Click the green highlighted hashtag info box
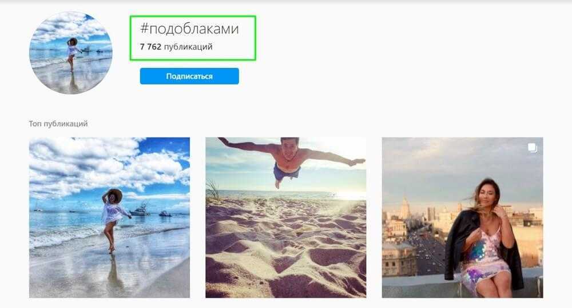 pos(193,38)
